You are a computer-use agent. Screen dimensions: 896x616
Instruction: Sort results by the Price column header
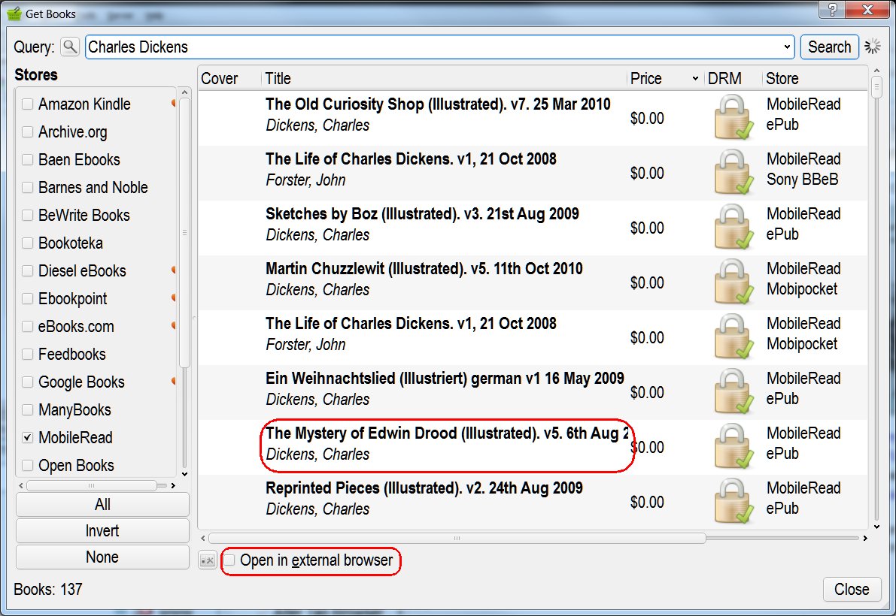[x=665, y=79]
